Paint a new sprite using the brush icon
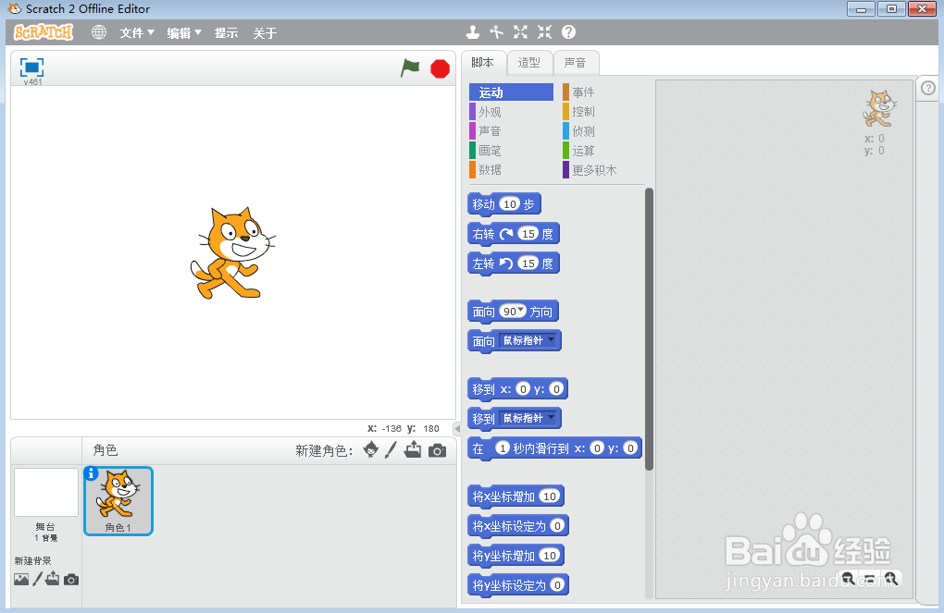This screenshot has width=944, height=613. pyautogui.click(x=390, y=449)
